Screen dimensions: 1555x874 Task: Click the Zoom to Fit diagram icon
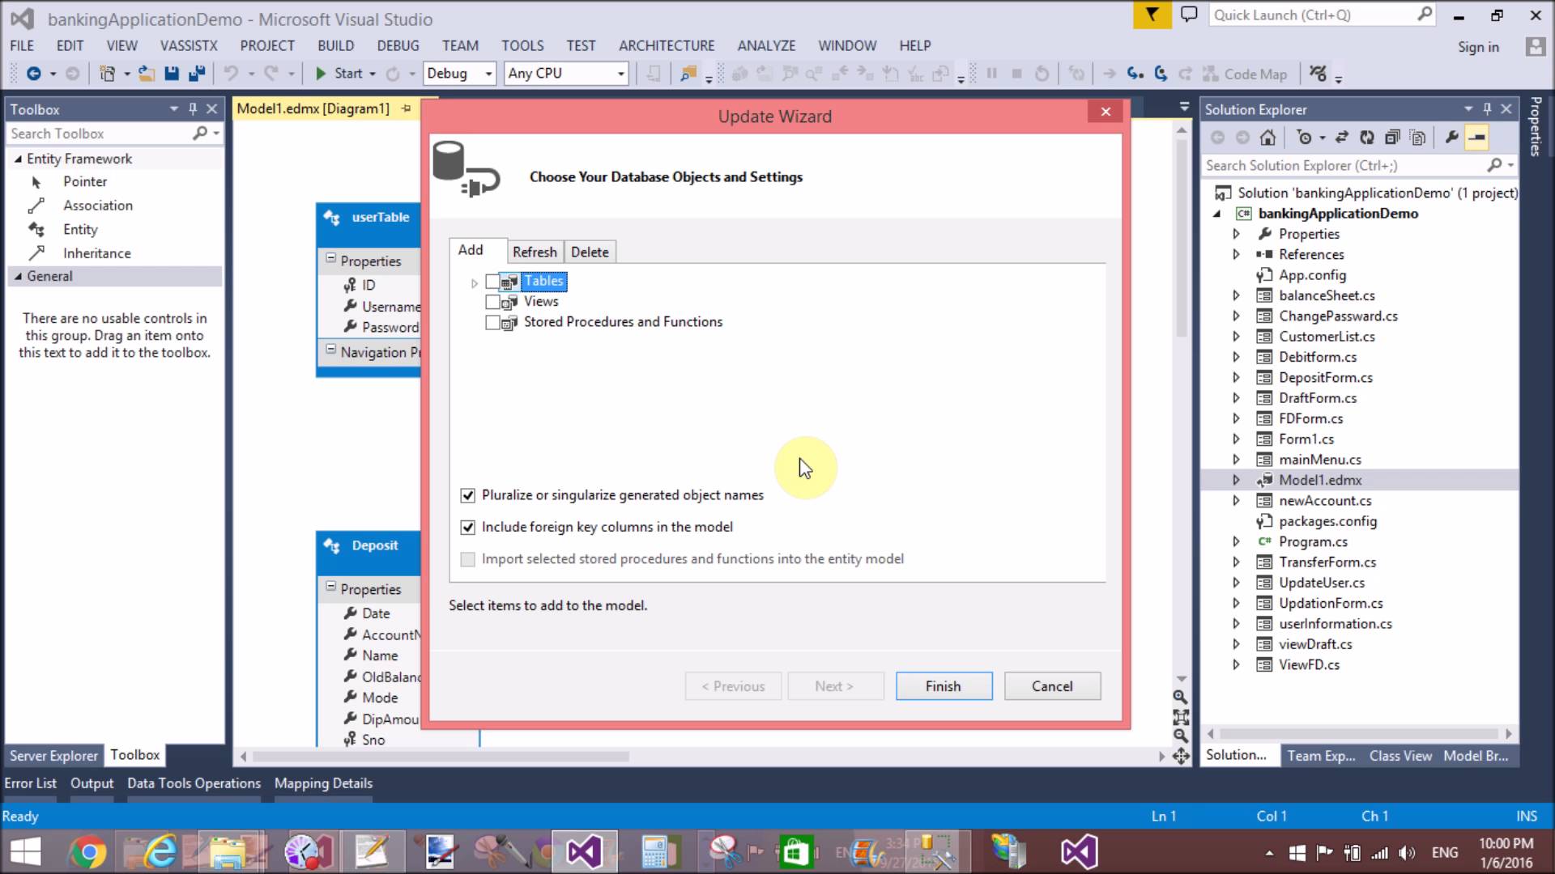pyautogui.click(x=1181, y=717)
